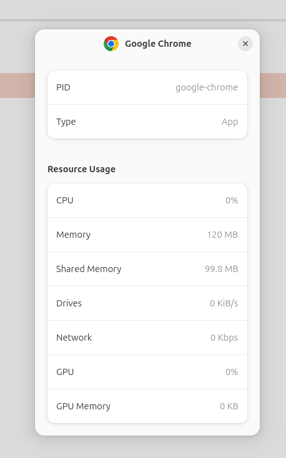Close the Google Chrome details dialog
The image size is (286, 458).
coord(245,44)
